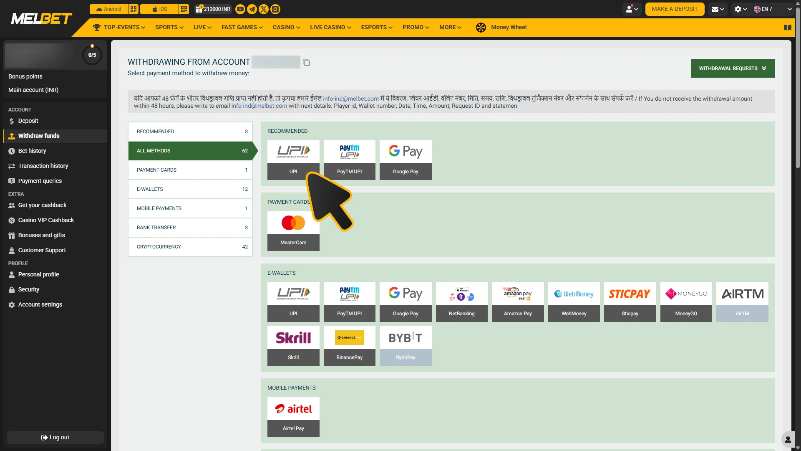Viewport: 801px width, 451px height.
Task: Open the book icon at navigation bar end
Action: coord(788,28)
